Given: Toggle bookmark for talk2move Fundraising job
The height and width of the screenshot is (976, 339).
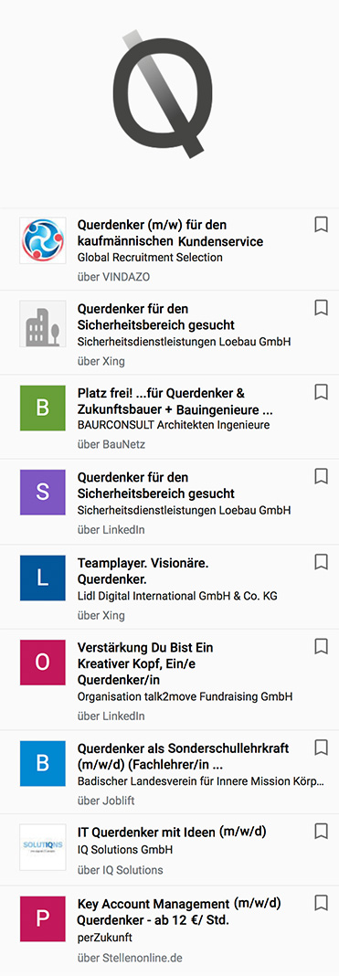Looking at the screenshot, I should (x=321, y=646).
